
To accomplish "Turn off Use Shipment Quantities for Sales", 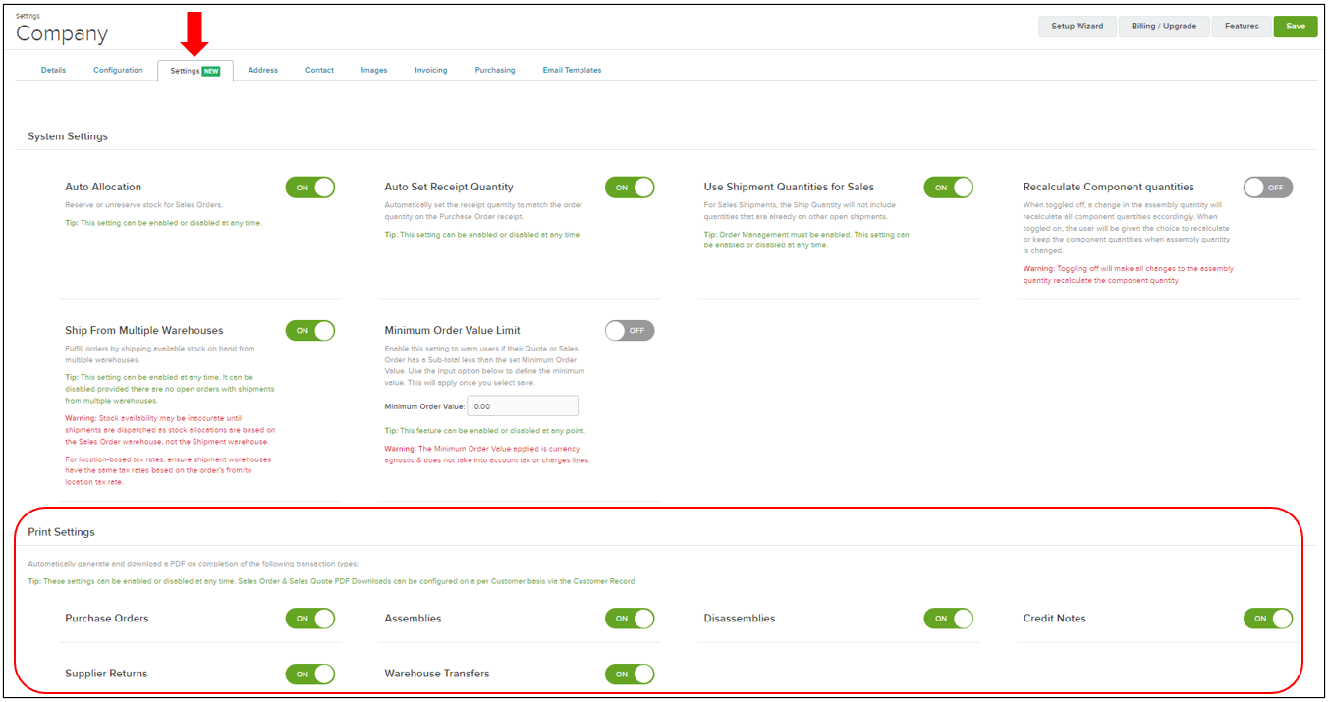I will [949, 188].
